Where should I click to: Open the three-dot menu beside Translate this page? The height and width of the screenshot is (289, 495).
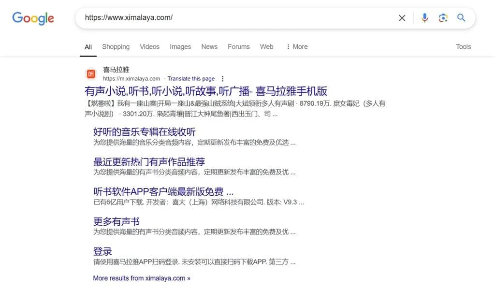(x=222, y=79)
